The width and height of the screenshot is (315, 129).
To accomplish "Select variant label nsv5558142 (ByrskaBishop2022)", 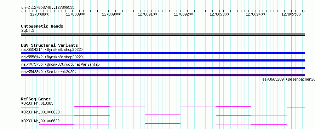I will (x=52, y=57).
